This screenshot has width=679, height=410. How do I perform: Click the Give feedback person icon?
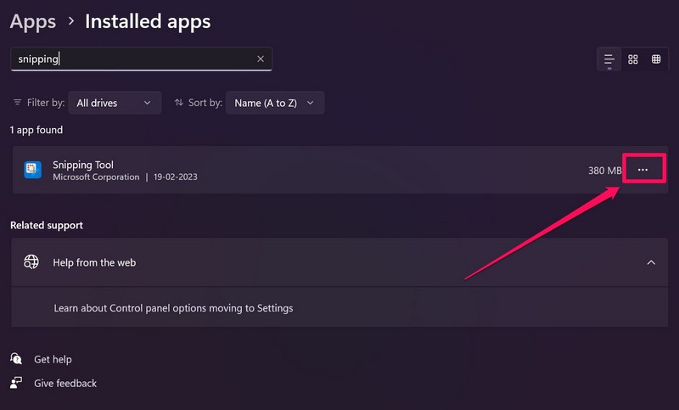click(x=17, y=383)
